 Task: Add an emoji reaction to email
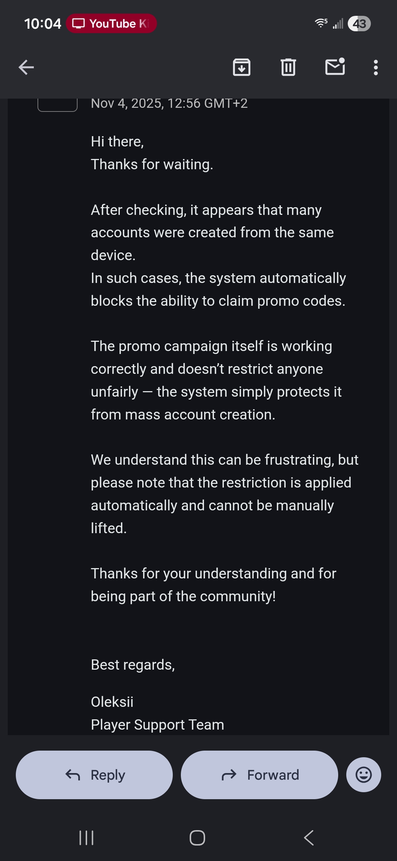click(363, 775)
